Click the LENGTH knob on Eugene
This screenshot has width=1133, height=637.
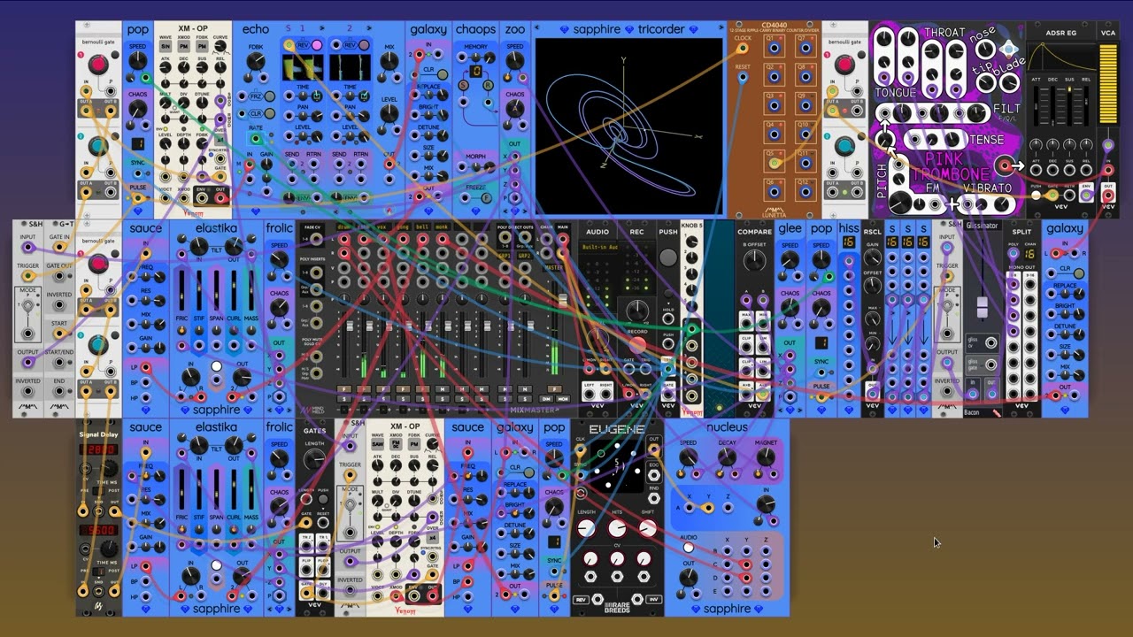coord(586,528)
